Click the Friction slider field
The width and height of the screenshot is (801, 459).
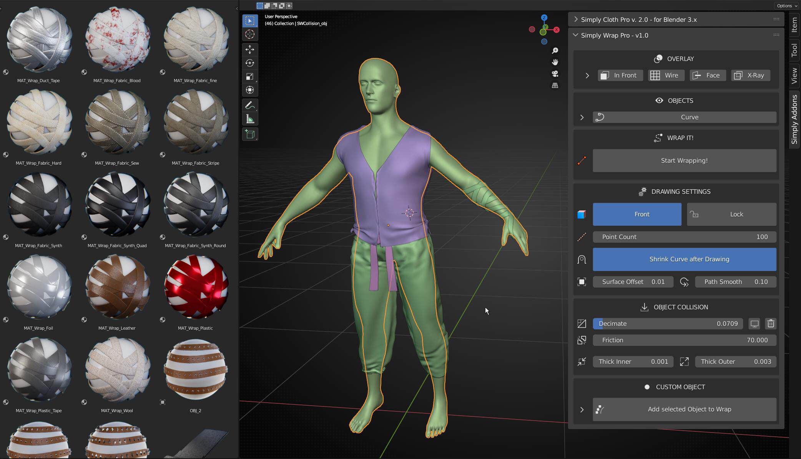684,340
